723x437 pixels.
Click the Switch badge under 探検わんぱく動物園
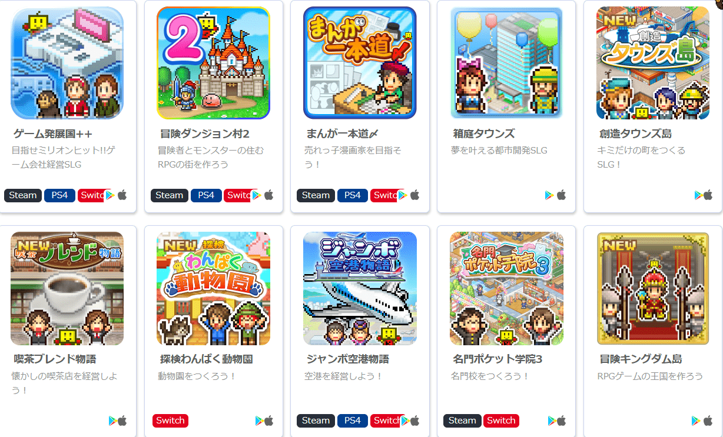click(x=170, y=421)
